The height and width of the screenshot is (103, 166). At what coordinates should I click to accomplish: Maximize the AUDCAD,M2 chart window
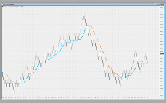[x=159, y=4]
